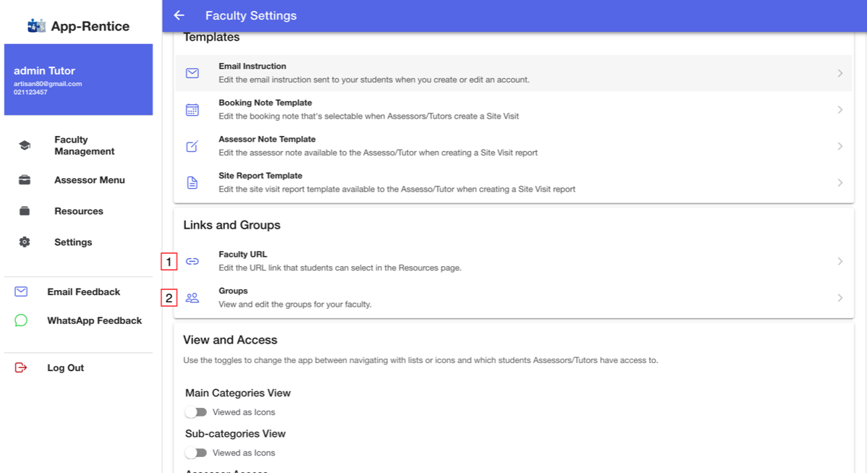Open the Booking Note Template row
867x473 pixels.
[x=514, y=110]
